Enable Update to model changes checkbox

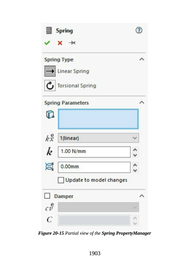pos(61,180)
